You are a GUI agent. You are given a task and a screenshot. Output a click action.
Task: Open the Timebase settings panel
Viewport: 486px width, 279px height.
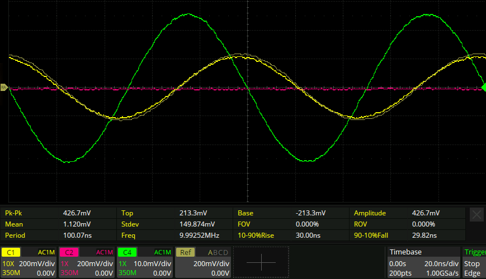click(x=422, y=262)
